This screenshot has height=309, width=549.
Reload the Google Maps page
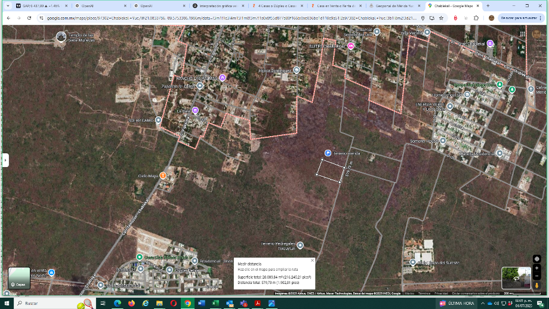[29, 18]
